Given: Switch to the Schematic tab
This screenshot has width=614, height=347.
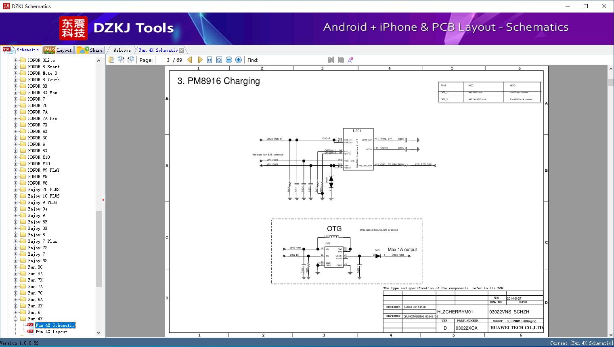Looking at the screenshot, I should tap(21, 50).
